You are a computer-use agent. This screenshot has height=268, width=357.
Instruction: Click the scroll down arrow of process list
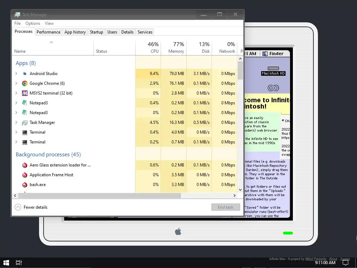click(x=240, y=189)
